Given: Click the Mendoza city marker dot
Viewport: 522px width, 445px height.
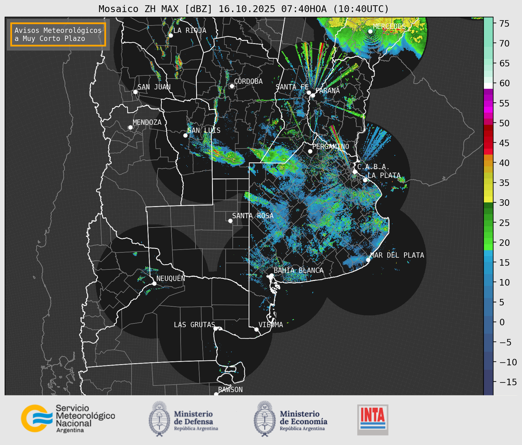Looking at the screenshot, I should pyautogui.click(x=130, y=127).
